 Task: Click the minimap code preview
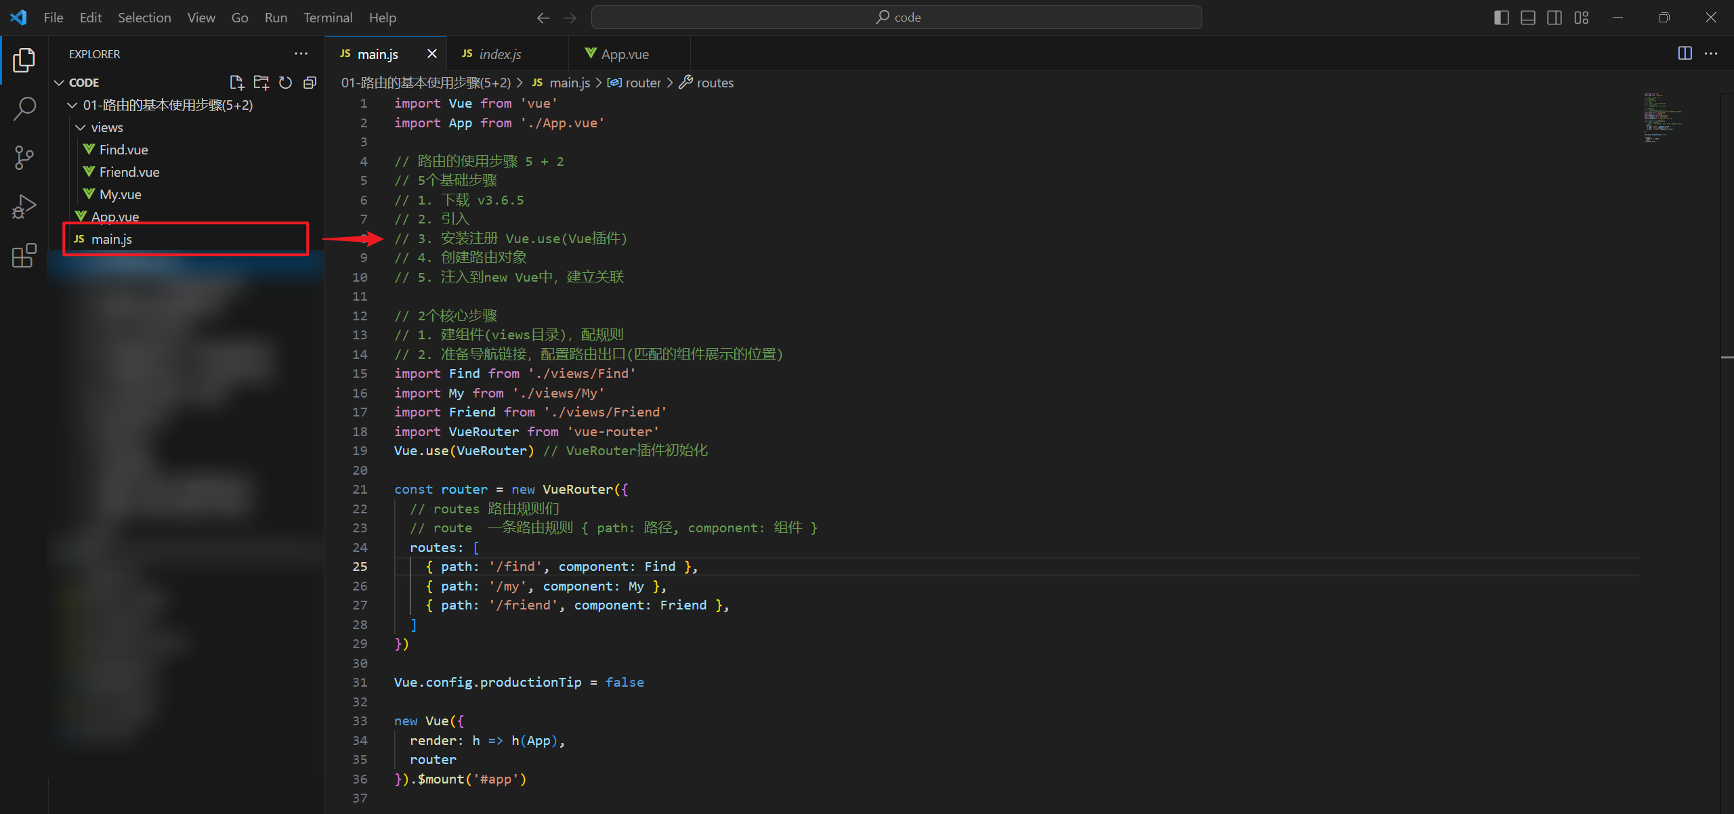[1663, 118]
